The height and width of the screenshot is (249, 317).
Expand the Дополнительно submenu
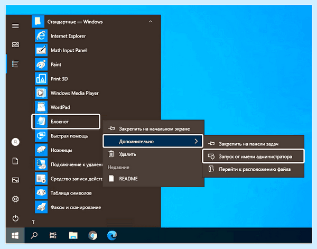click(x=153, y=141)
